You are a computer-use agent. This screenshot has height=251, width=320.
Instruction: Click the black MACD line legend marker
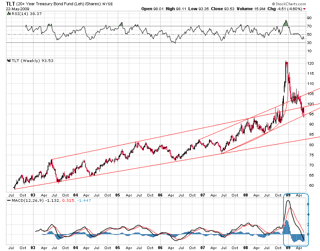pos(9,201)
